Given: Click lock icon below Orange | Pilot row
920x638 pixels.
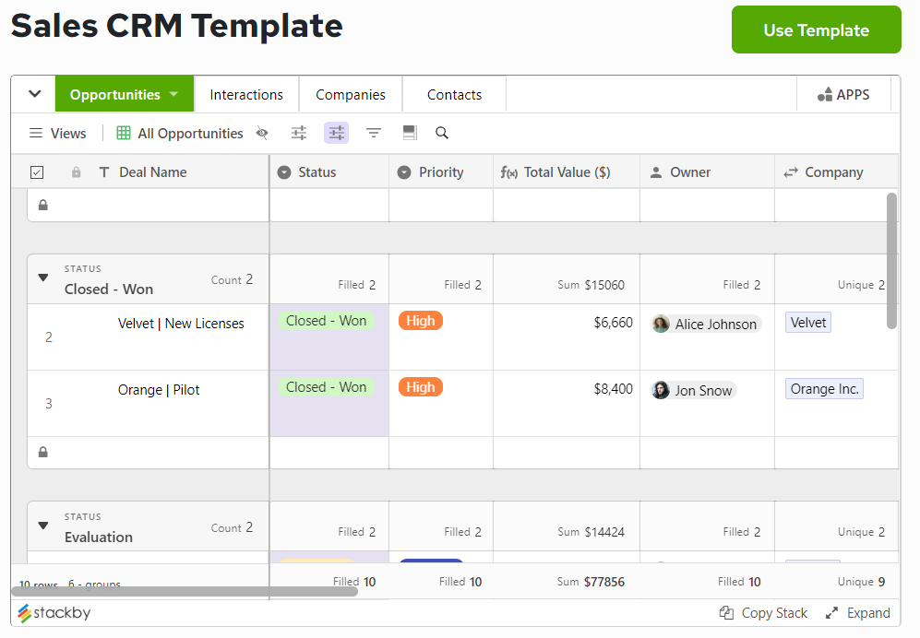Looking at the screenshot, I should click(42, 452).
